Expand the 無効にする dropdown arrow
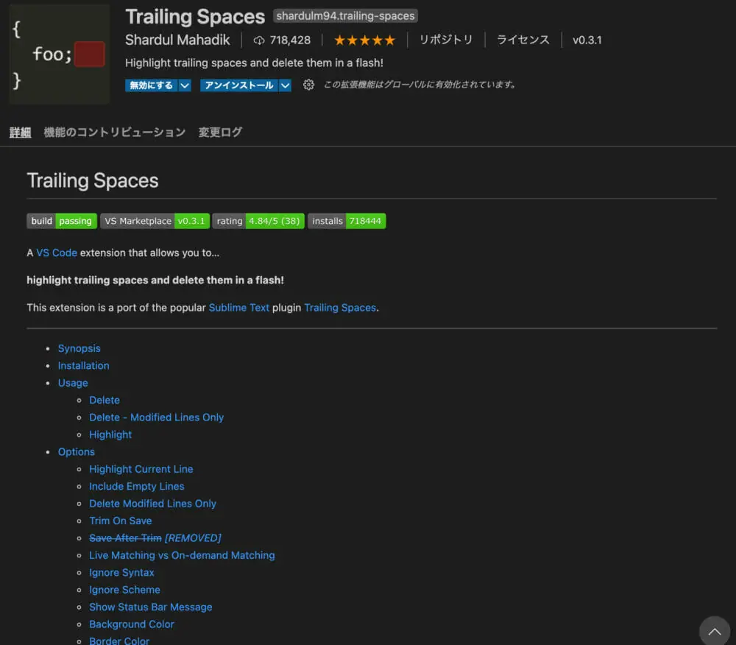736x645 pixels. (x=185, y=85)
